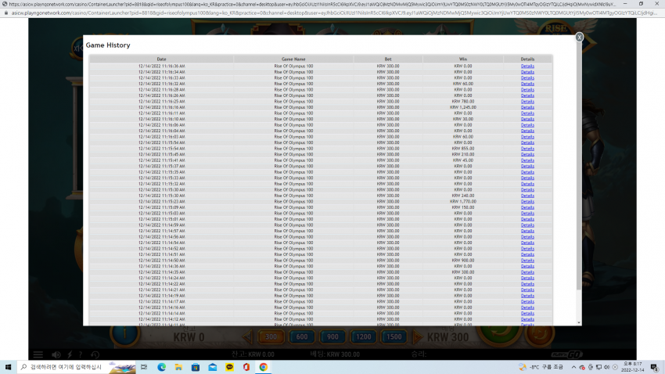Select the 12/14/2022 11:16:28 AM date cell
Viewport: 665px width, 374px height.
coord(162,90)
